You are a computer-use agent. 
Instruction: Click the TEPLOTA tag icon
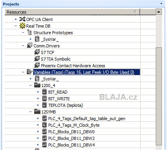(44, 105)
